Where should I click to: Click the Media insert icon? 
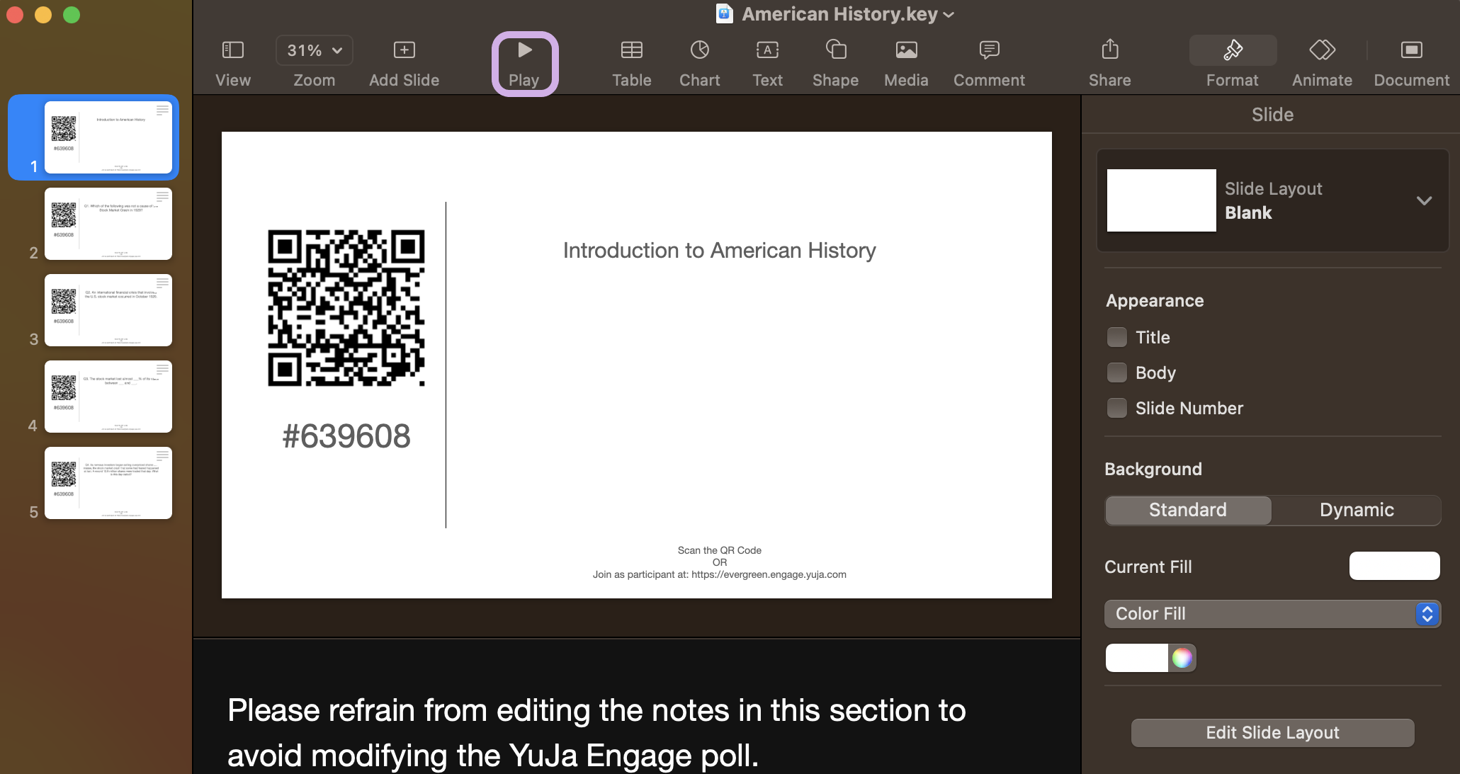pos(906,50)
